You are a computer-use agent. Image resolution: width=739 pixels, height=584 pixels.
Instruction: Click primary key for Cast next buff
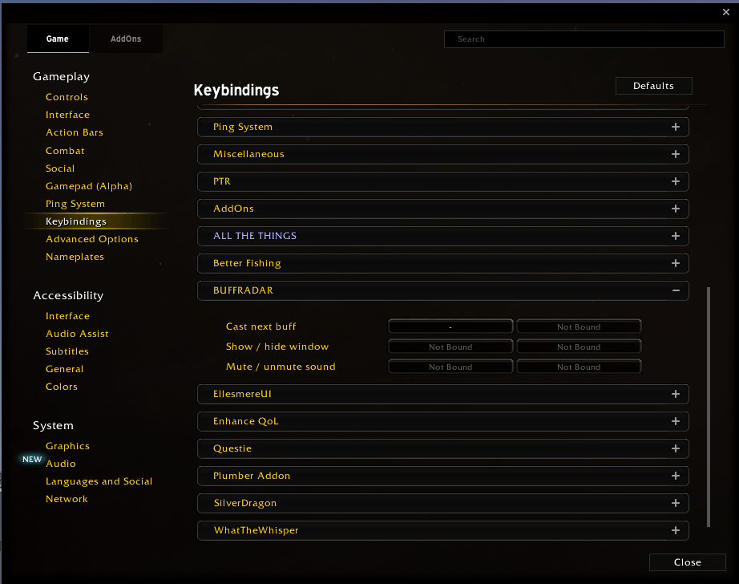pyautogui.click(x=450, y=326)
